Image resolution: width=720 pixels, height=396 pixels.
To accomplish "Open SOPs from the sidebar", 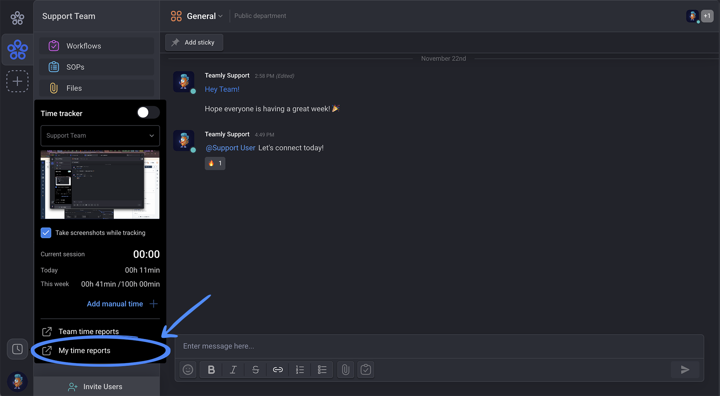I will click(x=97, y=67).
